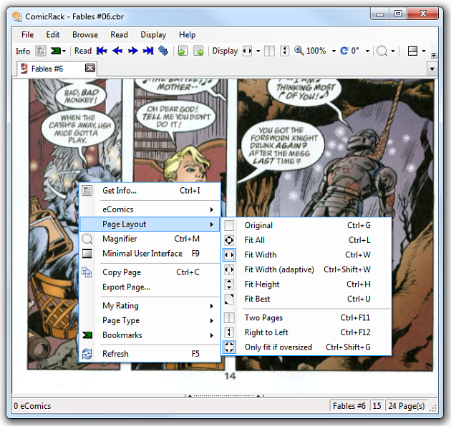
Task: Click the 0 eComics status bar text
Action: 32,406
